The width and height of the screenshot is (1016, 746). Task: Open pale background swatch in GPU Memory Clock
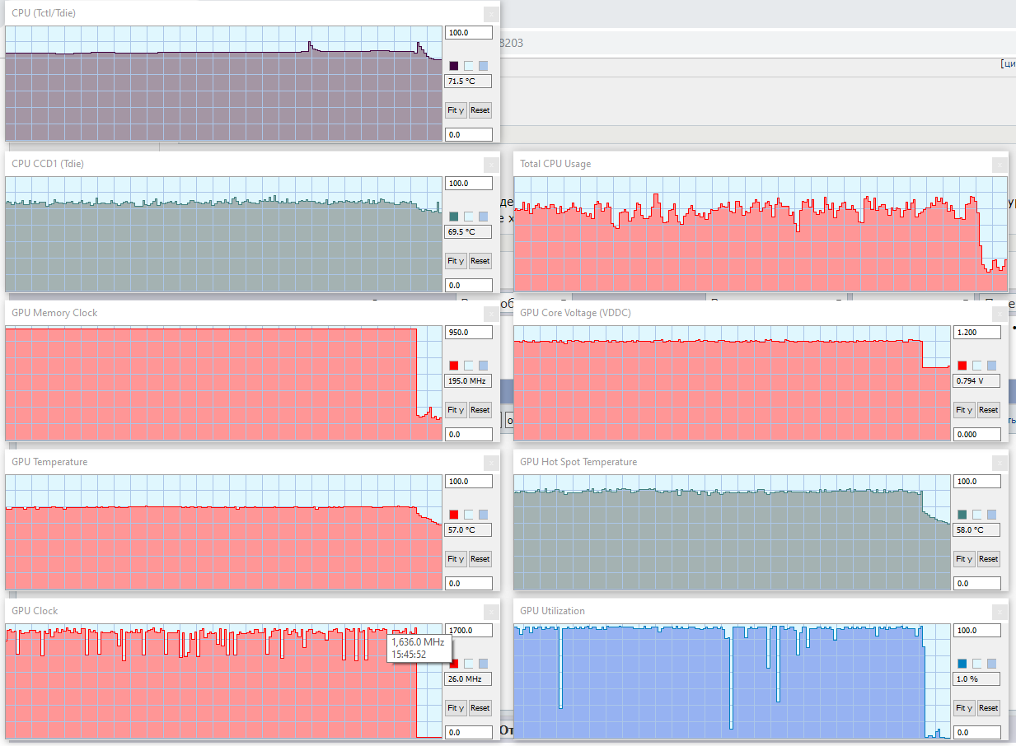coord(469,366)
